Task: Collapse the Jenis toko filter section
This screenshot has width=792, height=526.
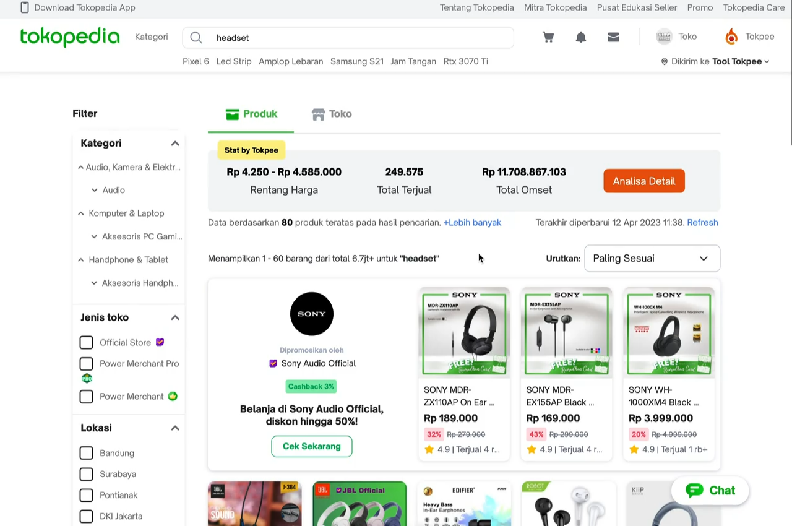Action: click(x=175, y=317)
